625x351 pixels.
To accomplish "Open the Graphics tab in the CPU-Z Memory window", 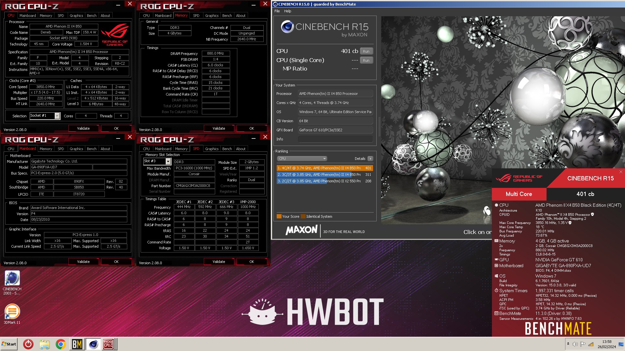I will (x=212, y=16).
